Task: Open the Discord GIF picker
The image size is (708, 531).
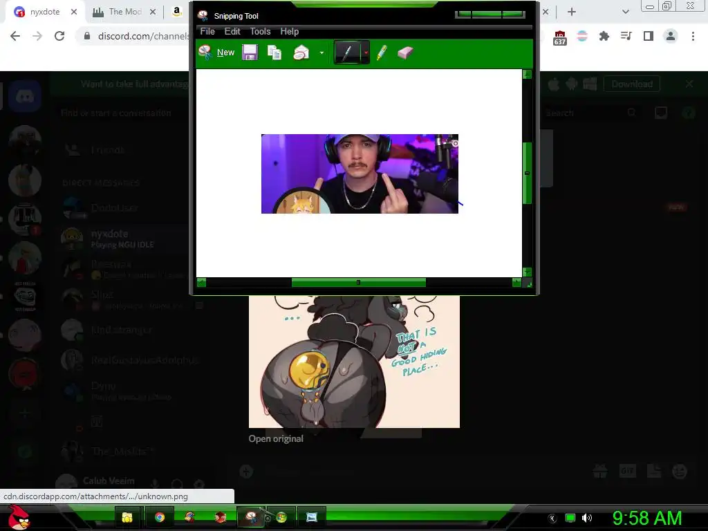Action: click(x=627, y=472)
